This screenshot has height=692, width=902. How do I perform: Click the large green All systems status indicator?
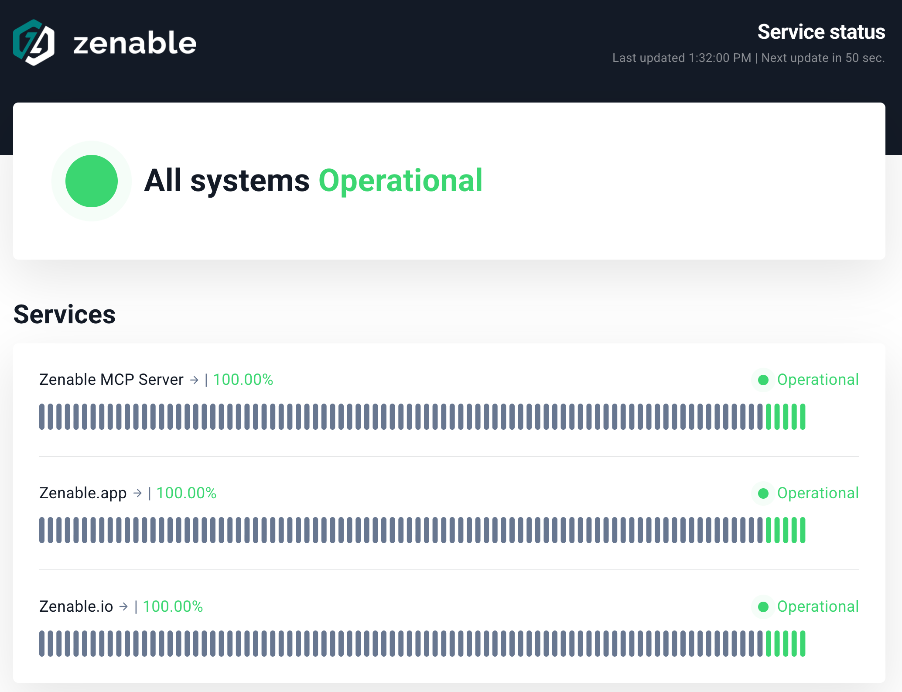pyautogui.click(x=92, y=181)
